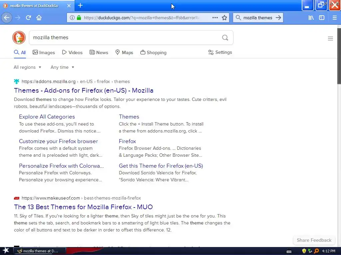Click the orange magnifier tray icon
The height and width of the screenshot is (255, 341).
tap(316, 251)
